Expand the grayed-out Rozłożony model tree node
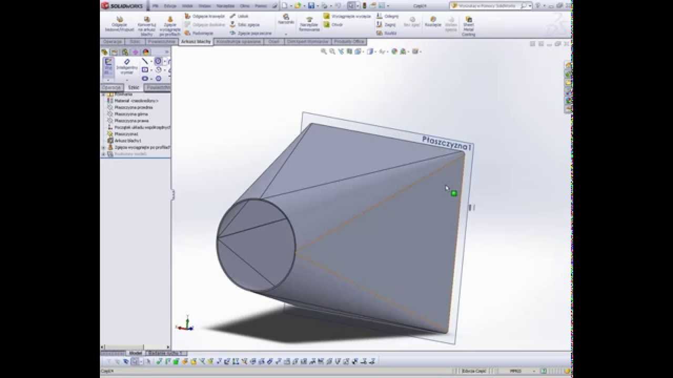Viewport: 673px width, 378px height. 104,154
